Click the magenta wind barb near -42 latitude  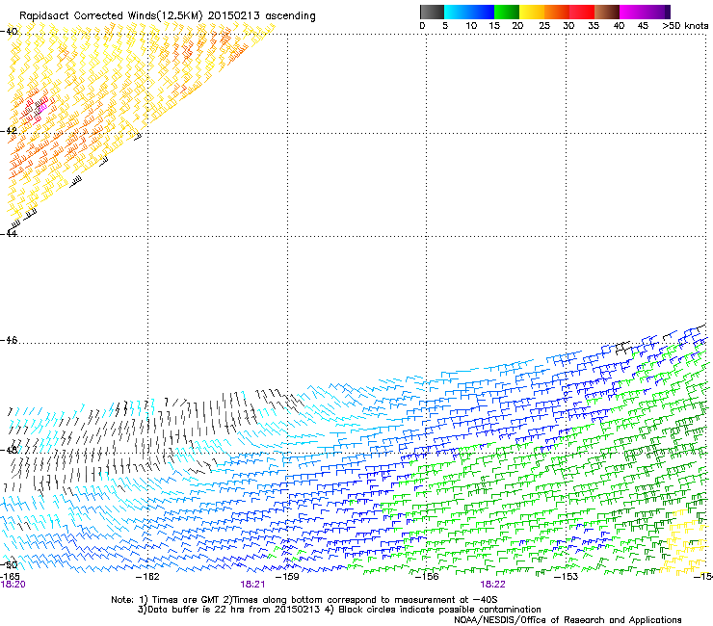(42, 108)
